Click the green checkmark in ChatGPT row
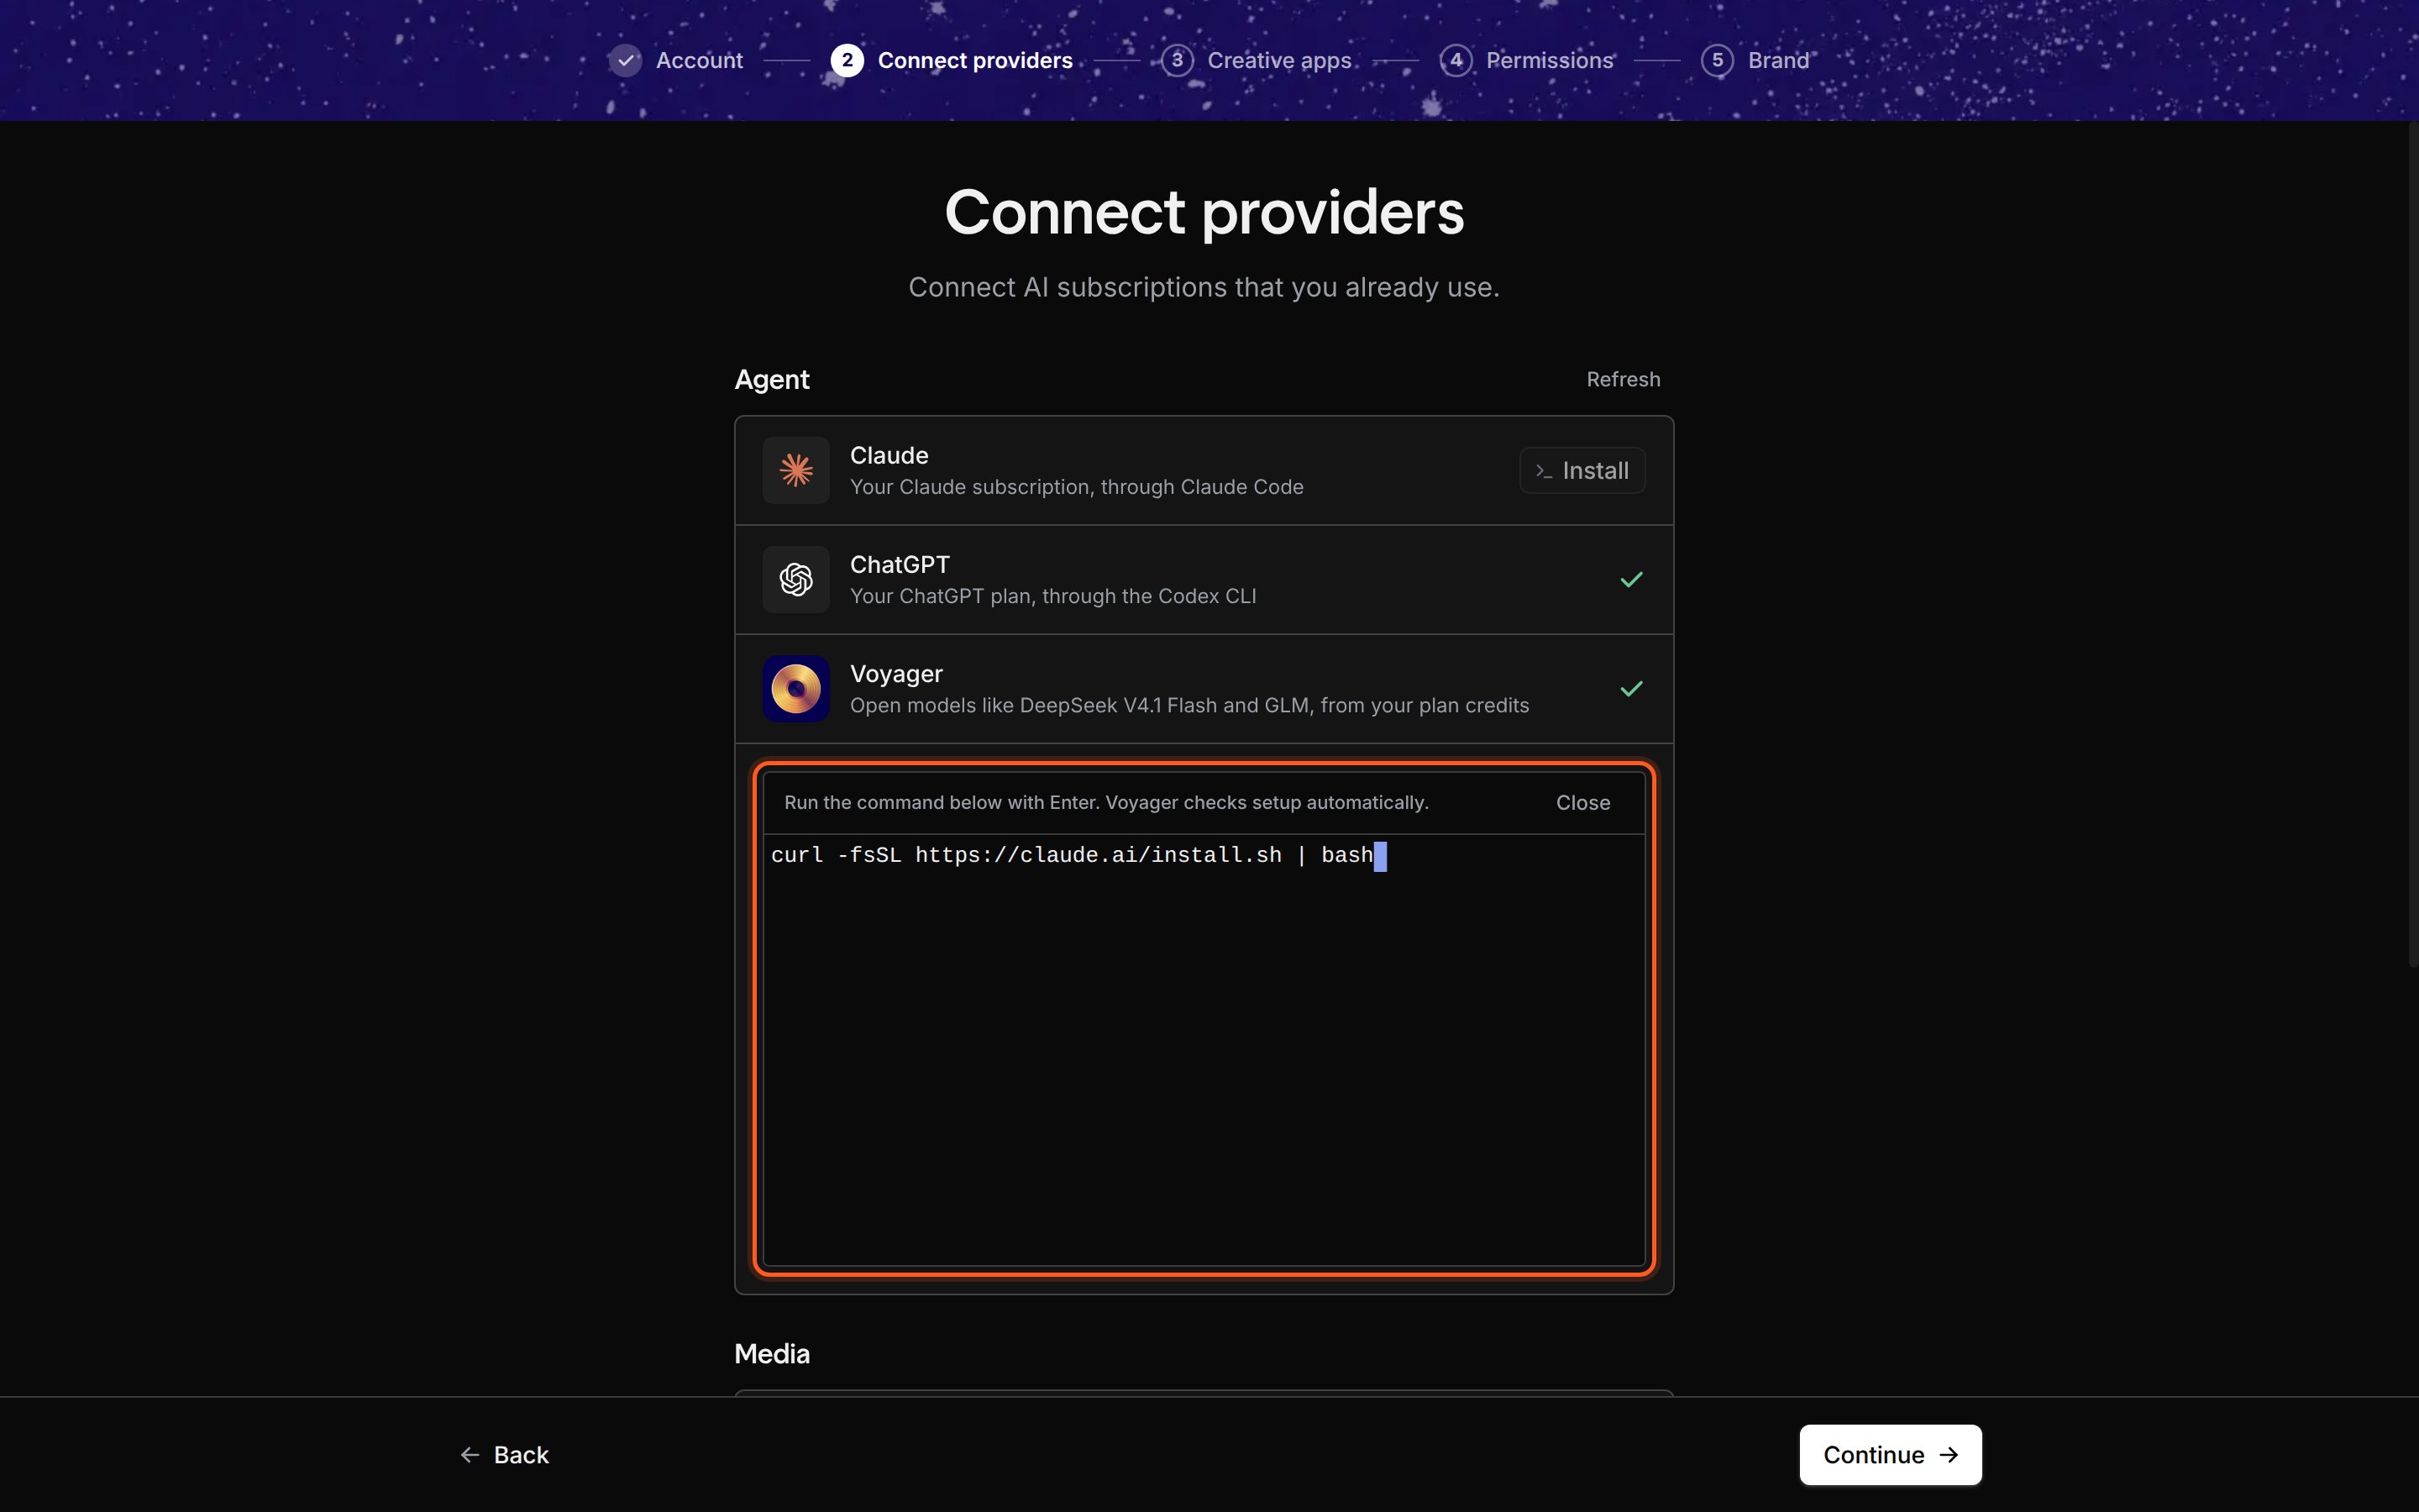The height and width of the screenshot is (1512, 2419). [x=1631, y=580]
